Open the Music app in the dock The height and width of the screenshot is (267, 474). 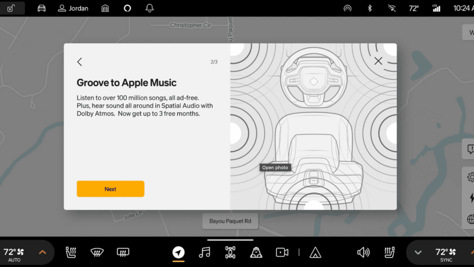[x=204, y=252]
